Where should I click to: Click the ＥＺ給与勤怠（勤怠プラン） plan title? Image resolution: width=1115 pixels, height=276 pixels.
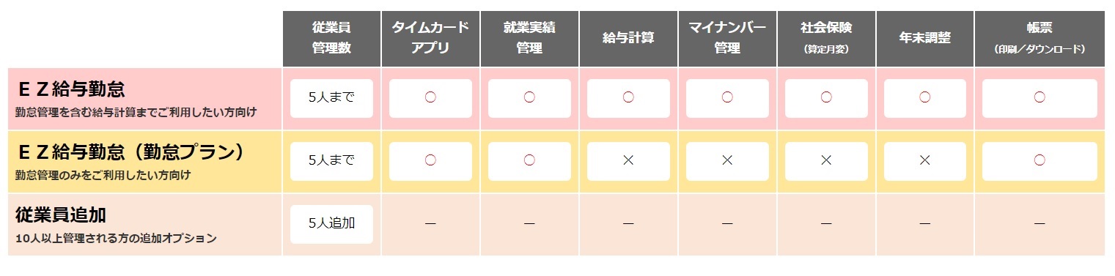130,152
